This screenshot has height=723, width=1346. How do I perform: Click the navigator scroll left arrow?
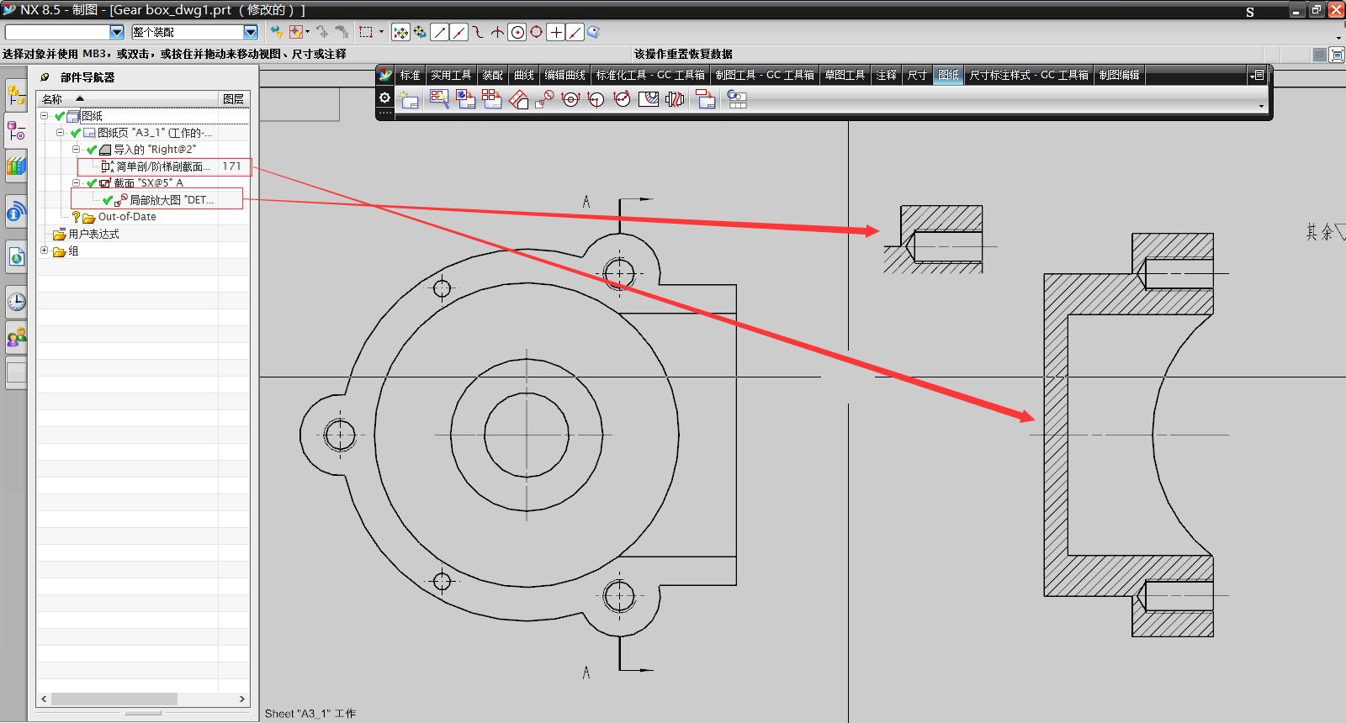(44, 699)
